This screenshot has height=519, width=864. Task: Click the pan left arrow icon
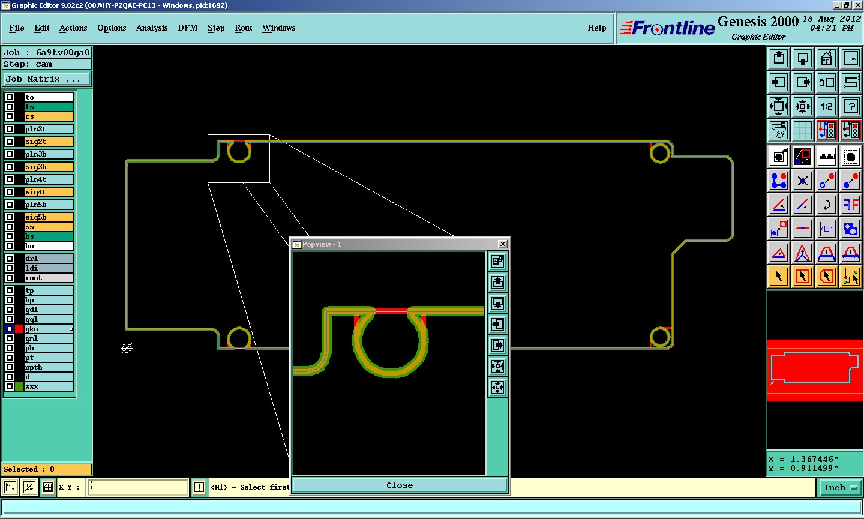click(x=779, y=82)
